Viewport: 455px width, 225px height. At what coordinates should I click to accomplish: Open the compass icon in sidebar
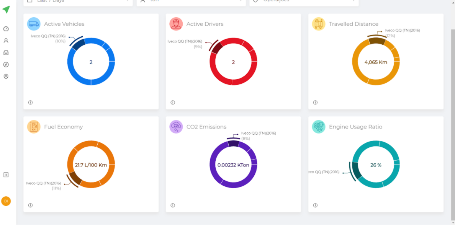click(6, 64)
